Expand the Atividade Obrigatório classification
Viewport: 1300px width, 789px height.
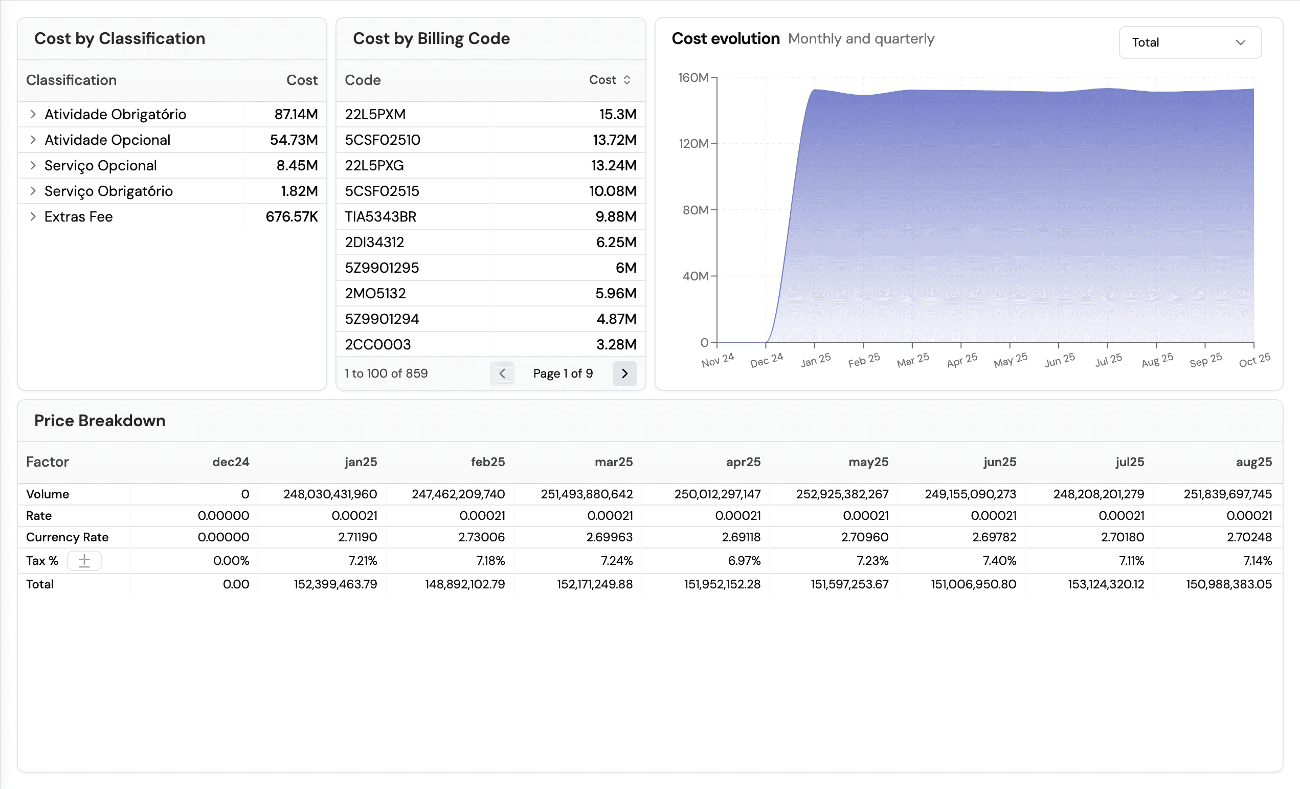[x=33, y=114]
